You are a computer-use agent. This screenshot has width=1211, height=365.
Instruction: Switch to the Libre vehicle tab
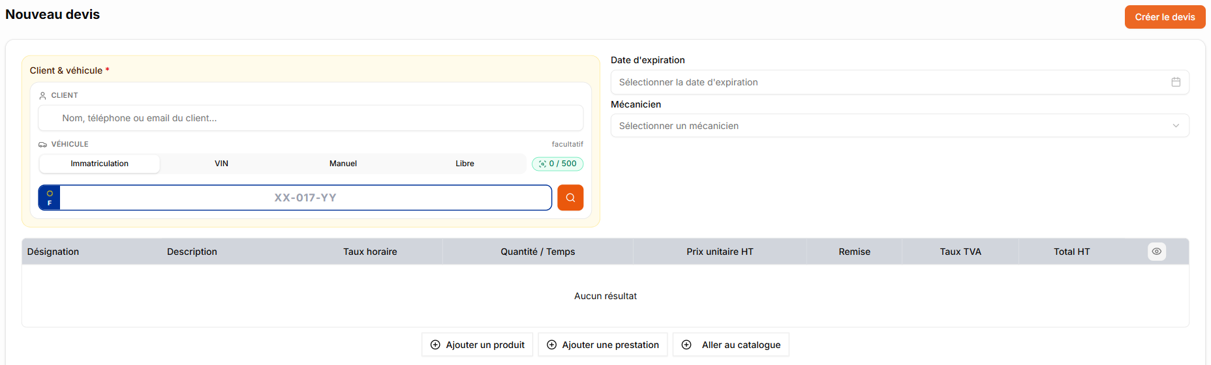pyautogui.click(x=465, y=164)
